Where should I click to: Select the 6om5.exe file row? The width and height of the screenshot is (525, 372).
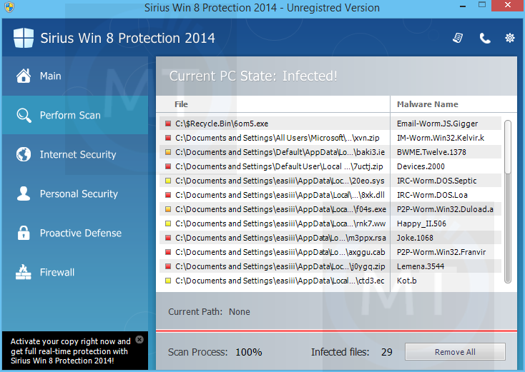[x=330, y=124]
